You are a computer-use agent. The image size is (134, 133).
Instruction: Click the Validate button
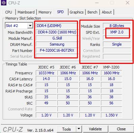[95, 129]
